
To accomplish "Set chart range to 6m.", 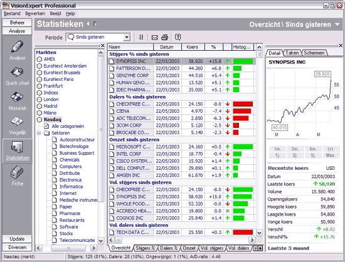I will tap(313, 149).
